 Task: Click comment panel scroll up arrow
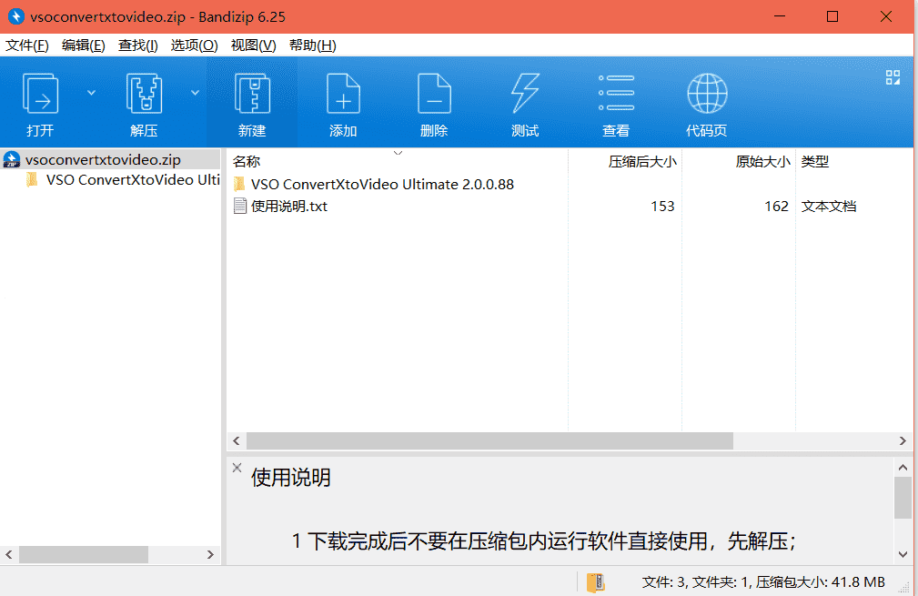[903, 467]
